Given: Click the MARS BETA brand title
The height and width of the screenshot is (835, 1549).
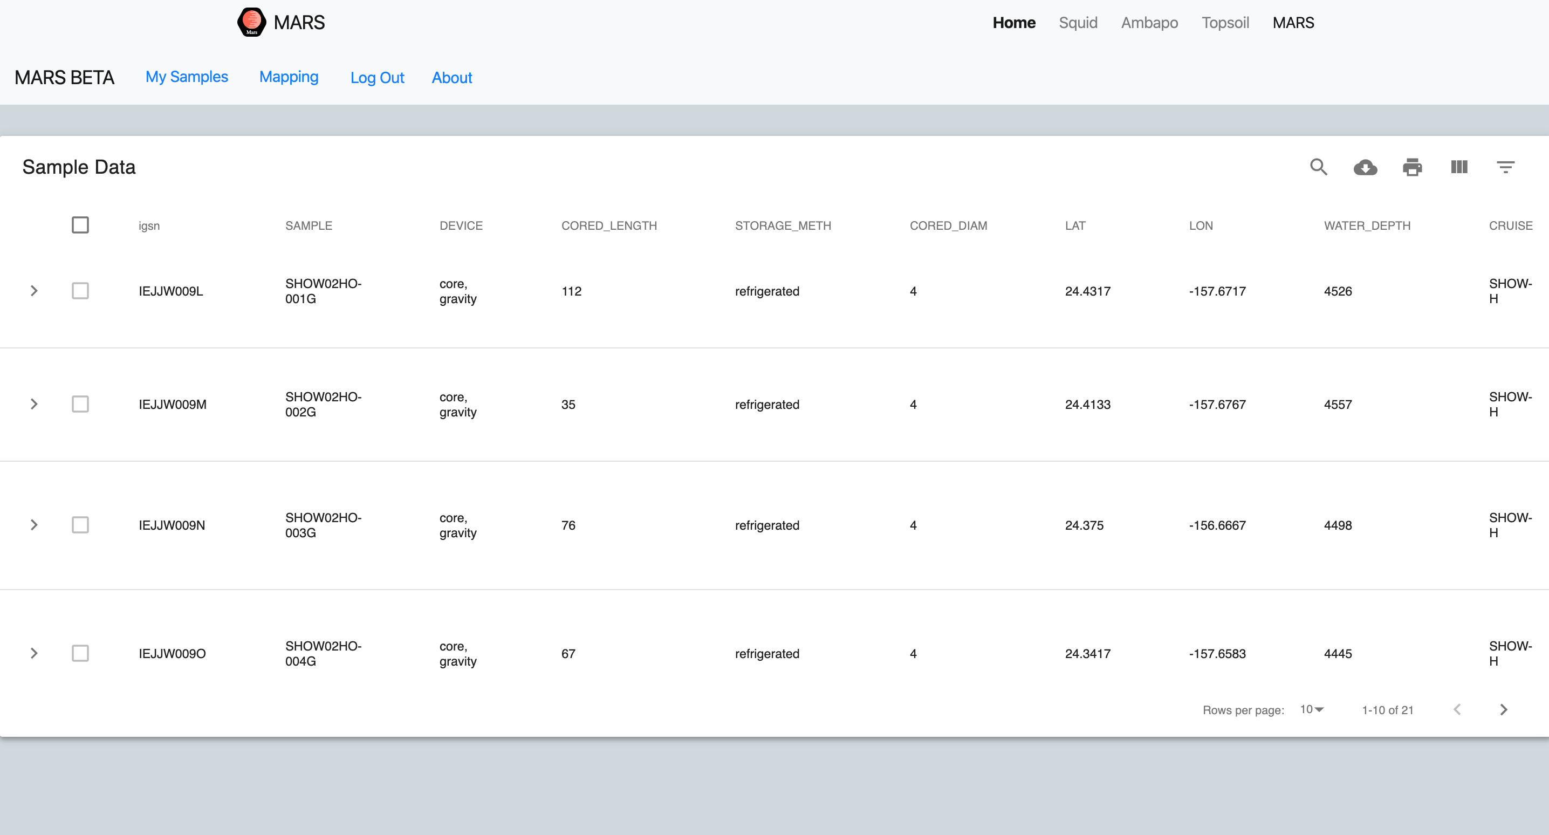Looking at the screenshot, I should (64, 78).
